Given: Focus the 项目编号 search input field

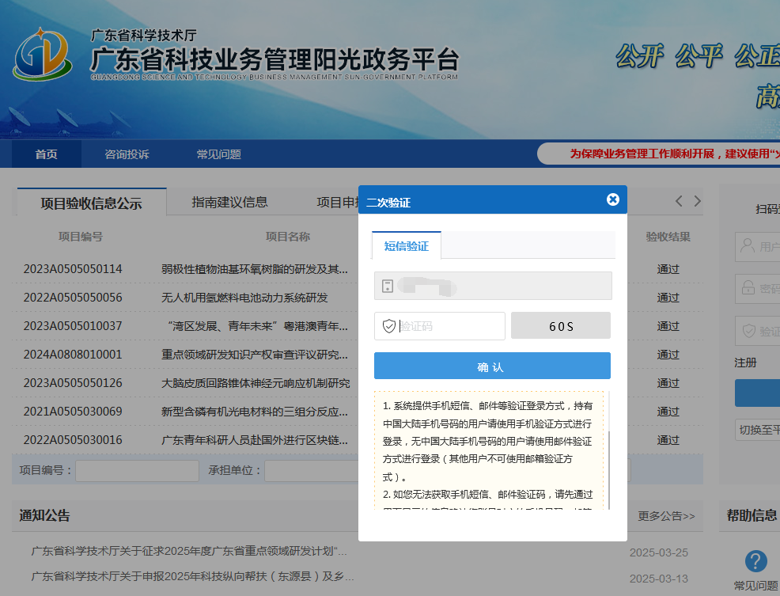Looking at the screenshot, I should pos(137,471).
